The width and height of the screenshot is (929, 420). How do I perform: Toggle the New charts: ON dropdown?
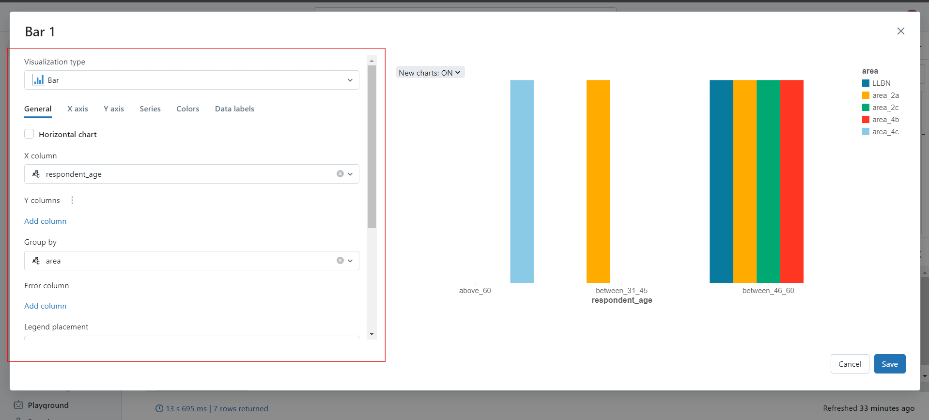pos(430,73)
